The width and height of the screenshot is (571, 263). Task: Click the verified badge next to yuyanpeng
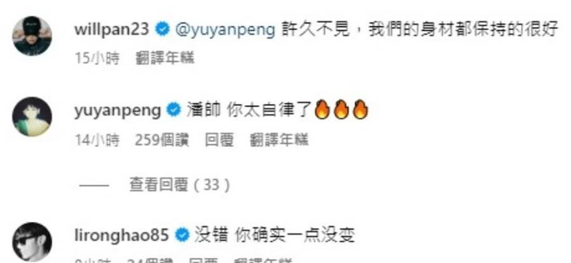click(x=174, y=110)
